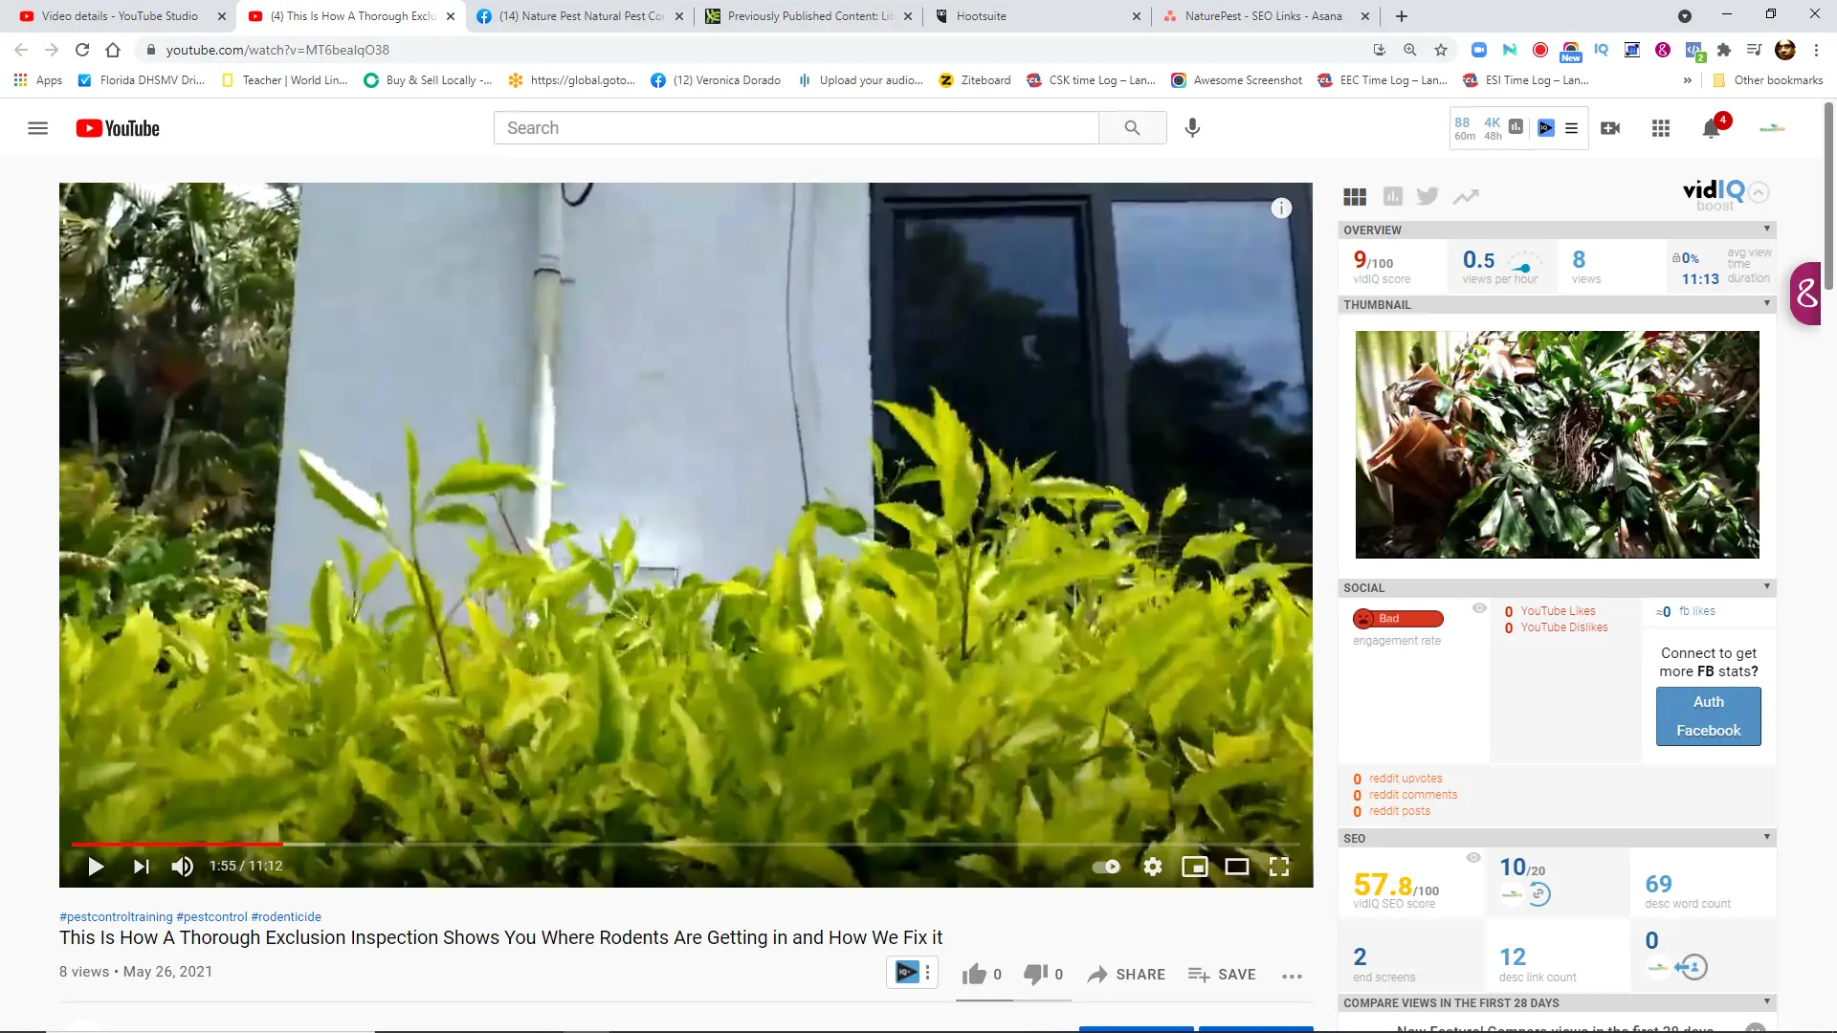Viewport: 1837px width, 1033px height.
Task: Open the #pestcontroltraining hashtag link
Action: (116, 916)
